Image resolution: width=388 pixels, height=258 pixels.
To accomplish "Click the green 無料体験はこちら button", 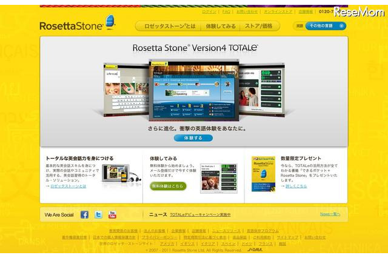I will pyautogui.click(x=168, y=186).
